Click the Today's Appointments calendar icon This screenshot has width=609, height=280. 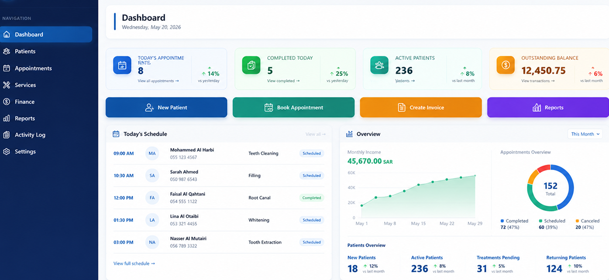click(x=122, y=65)
